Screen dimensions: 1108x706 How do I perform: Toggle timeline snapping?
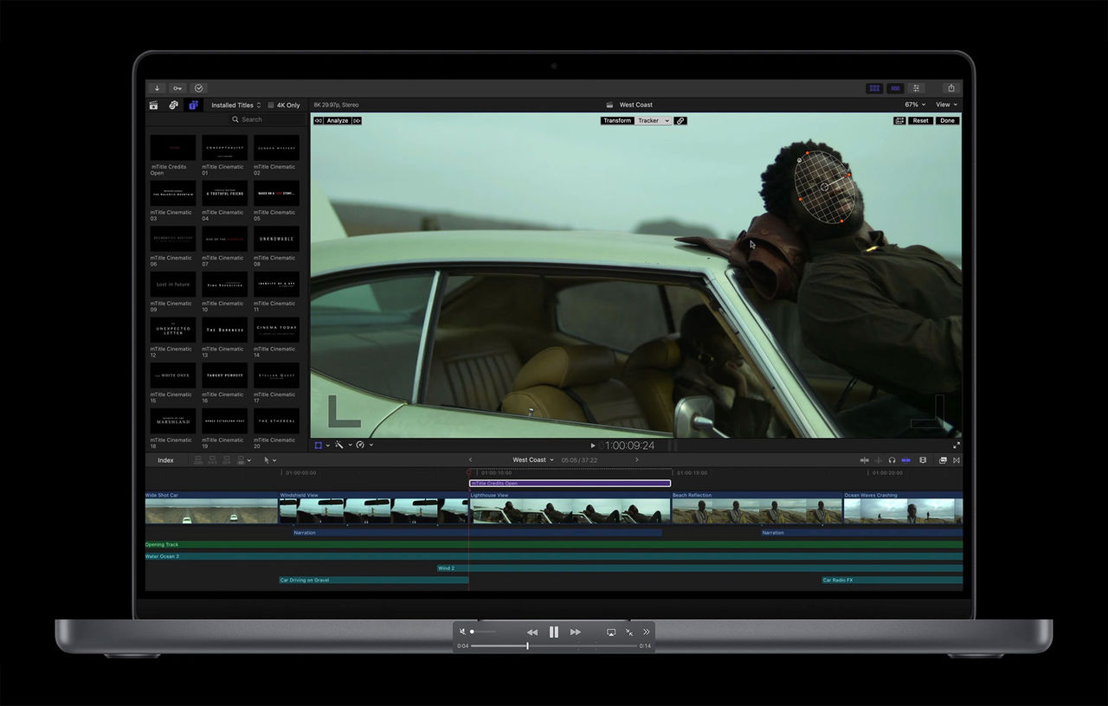pyautogui.click(x=906, y=460)
